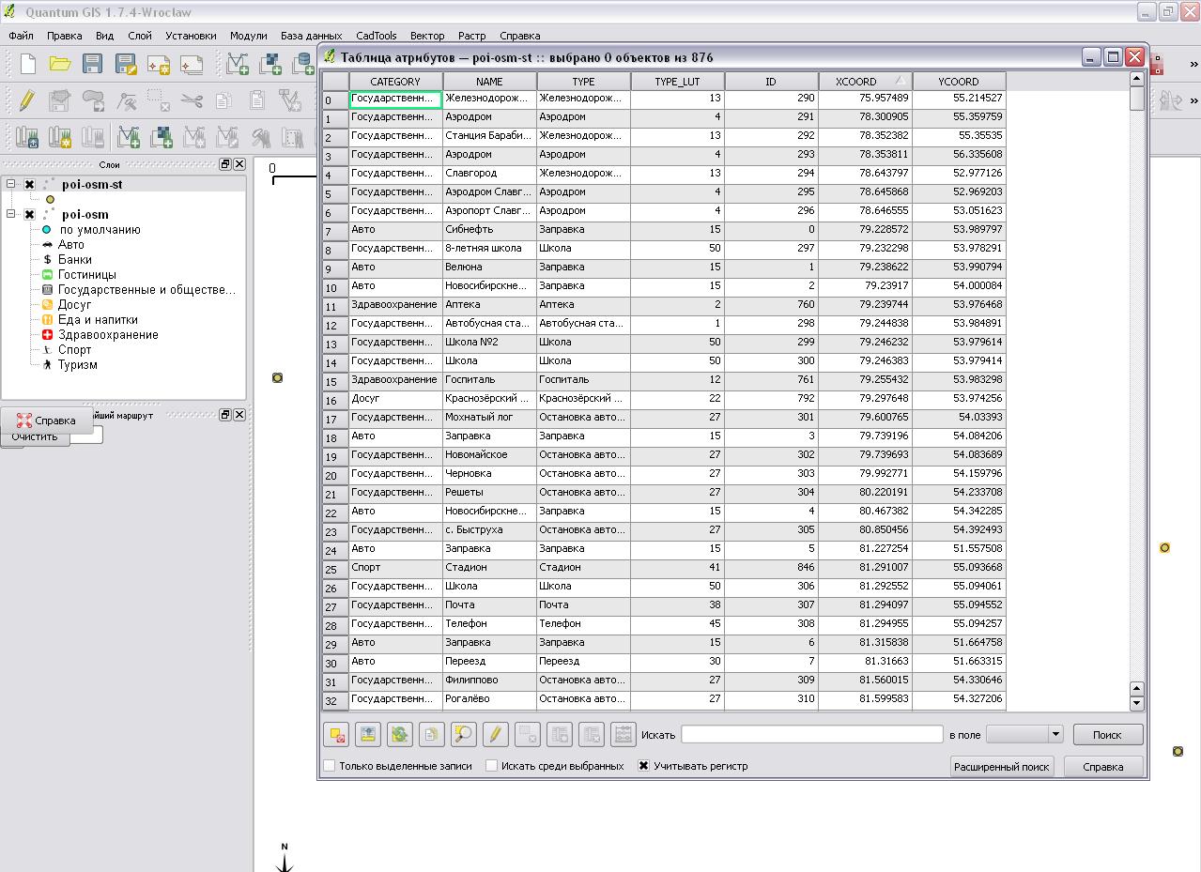Open the attribute table search/zoom icon
This screenshot has width=1201, height=872.
click(463, 734)
